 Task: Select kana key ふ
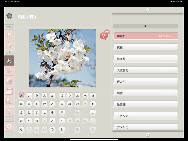point(77,96)
